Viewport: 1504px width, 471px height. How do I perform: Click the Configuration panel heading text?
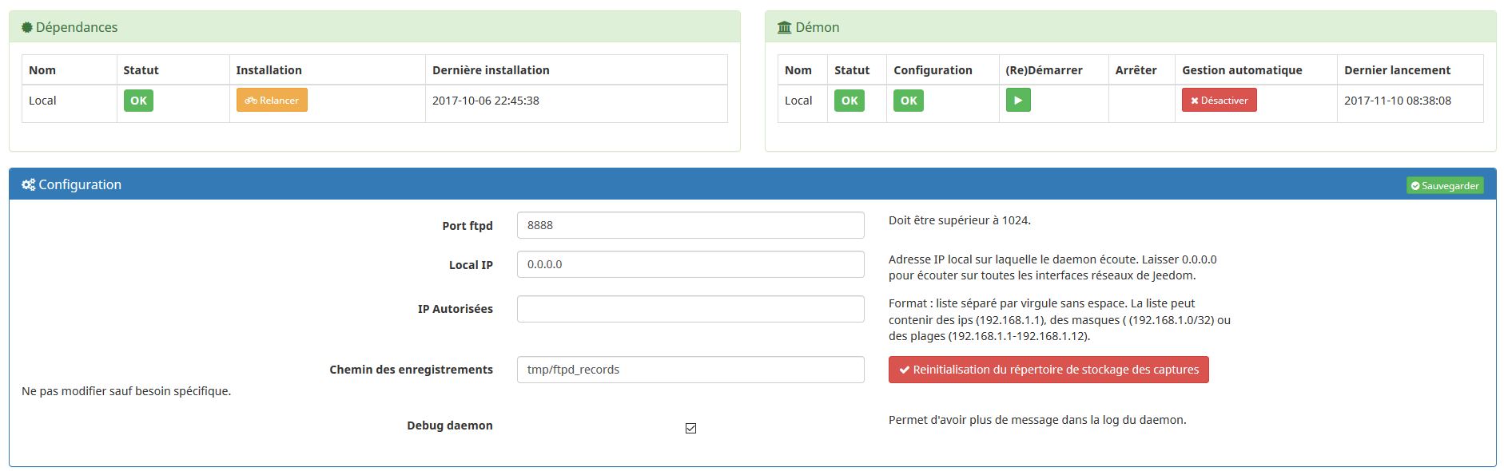point(80,184)
